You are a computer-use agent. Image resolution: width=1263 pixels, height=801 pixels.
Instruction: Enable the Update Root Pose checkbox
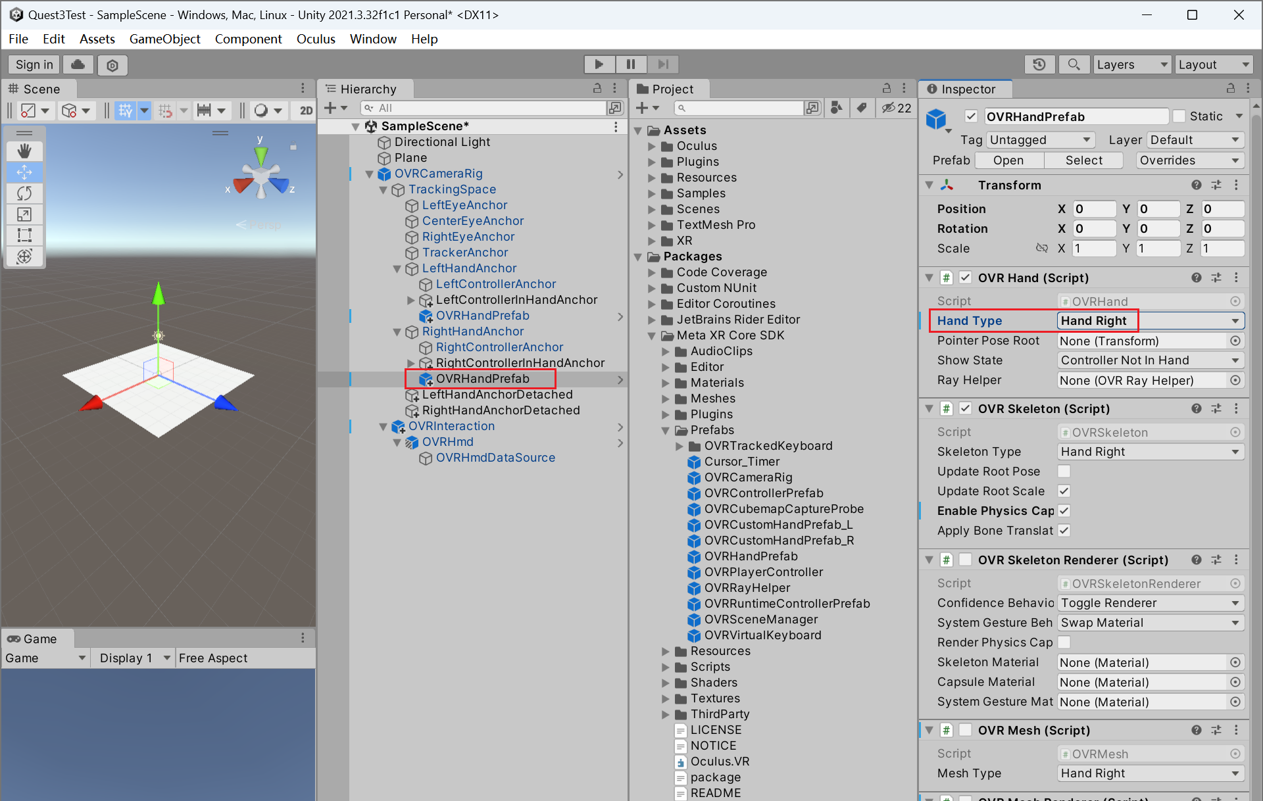tap(1064, 472)
